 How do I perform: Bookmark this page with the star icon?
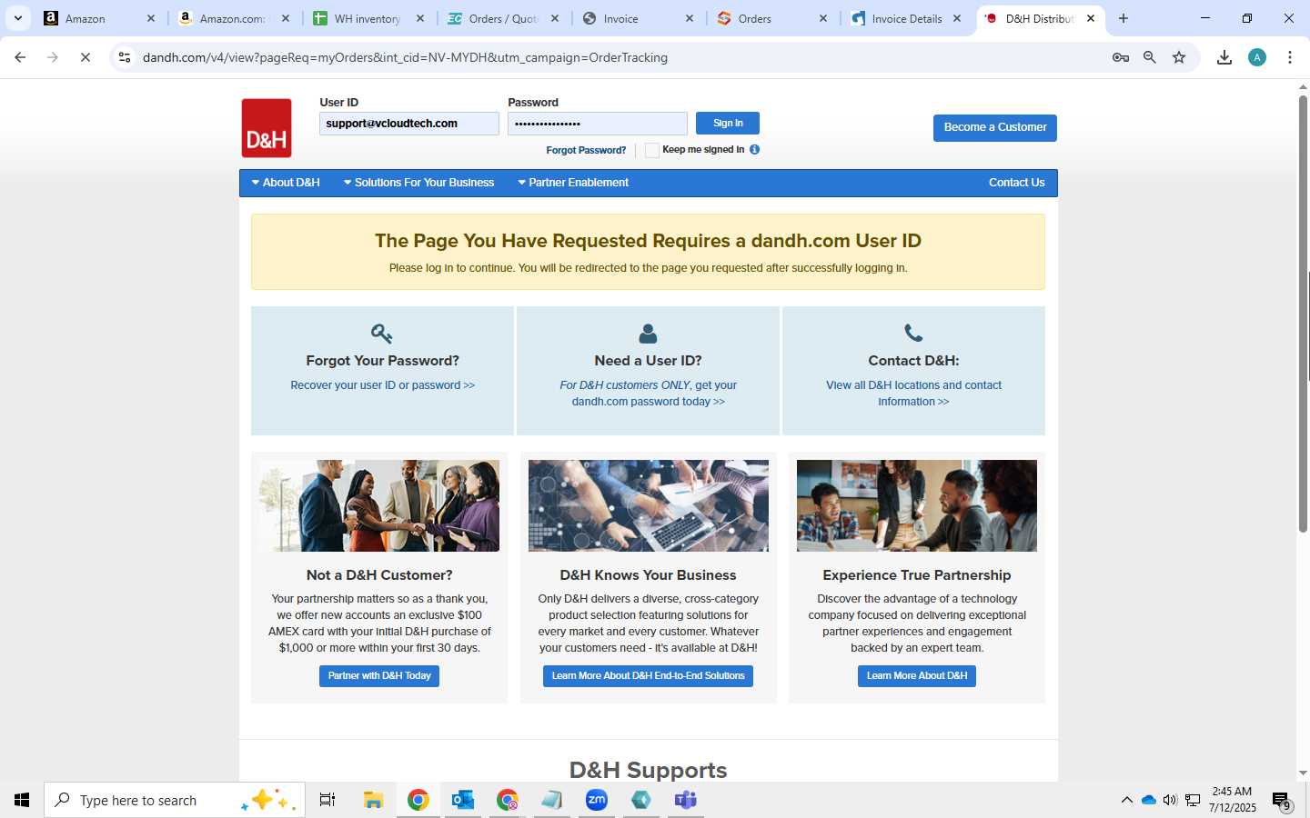coord(1179,57)
